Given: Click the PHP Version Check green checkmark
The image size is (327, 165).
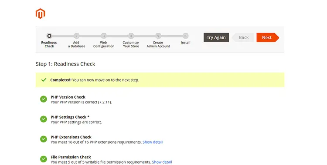Looking at the screenshot, I should pyautogui.click(x=44, y=99).
